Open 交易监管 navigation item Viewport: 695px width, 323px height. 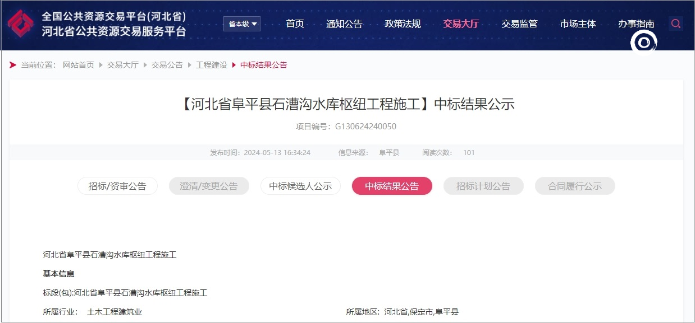519,24
